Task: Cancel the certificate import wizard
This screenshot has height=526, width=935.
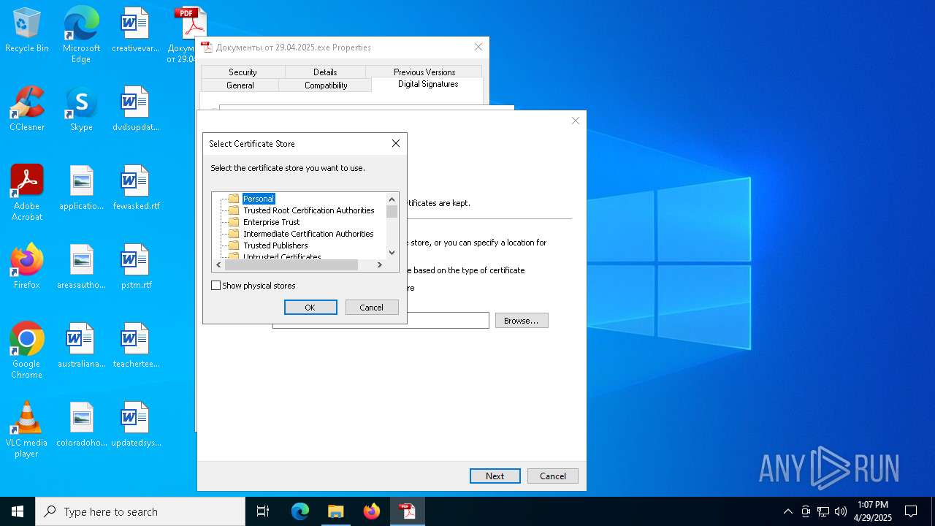Action: pos(553,476)
